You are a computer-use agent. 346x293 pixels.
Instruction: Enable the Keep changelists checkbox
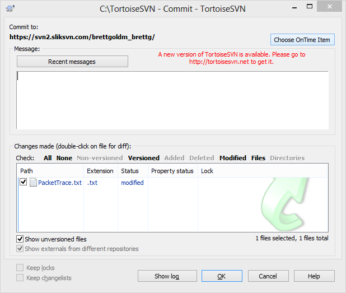coord(20,278)
